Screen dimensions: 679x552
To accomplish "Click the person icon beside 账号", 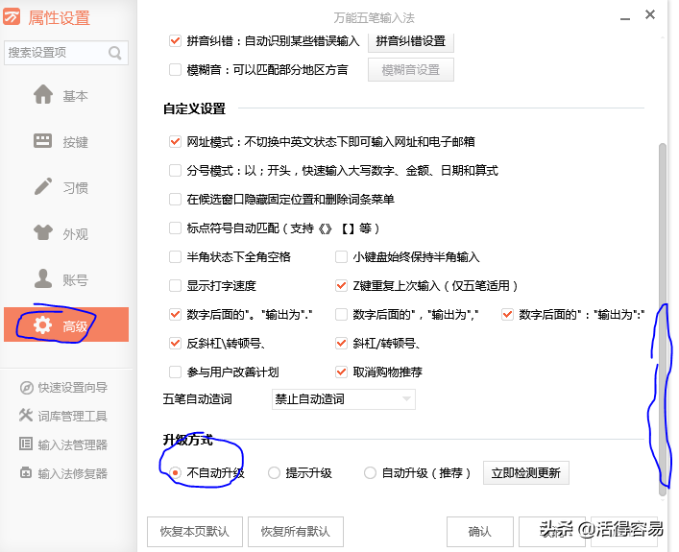I will click(43, 278).
